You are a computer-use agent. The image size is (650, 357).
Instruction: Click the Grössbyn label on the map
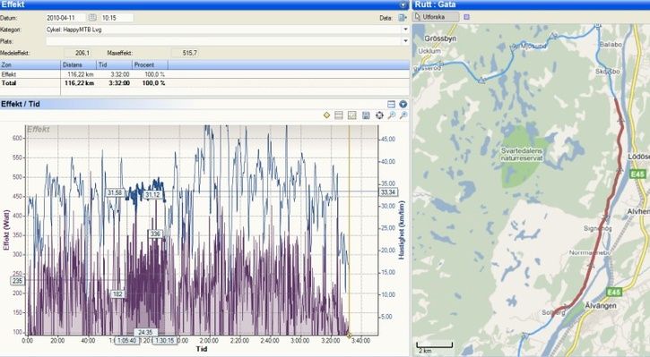[440, 38]
